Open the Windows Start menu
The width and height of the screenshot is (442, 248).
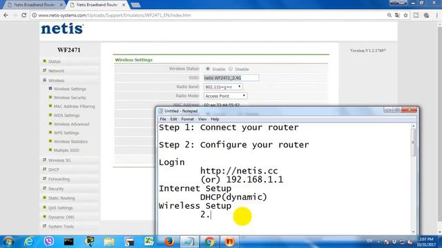(8, 242)
